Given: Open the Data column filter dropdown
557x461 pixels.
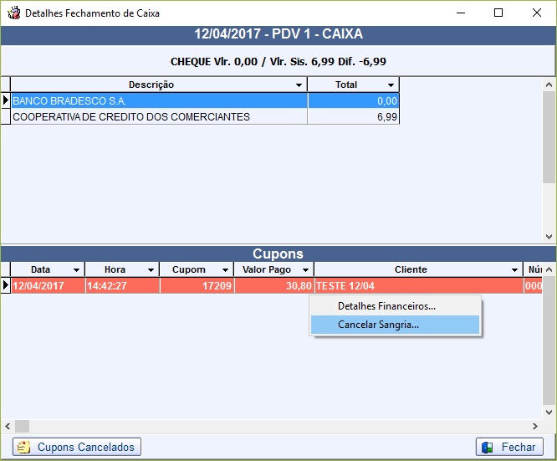Looking at the screenshot, I should (77, 270).
